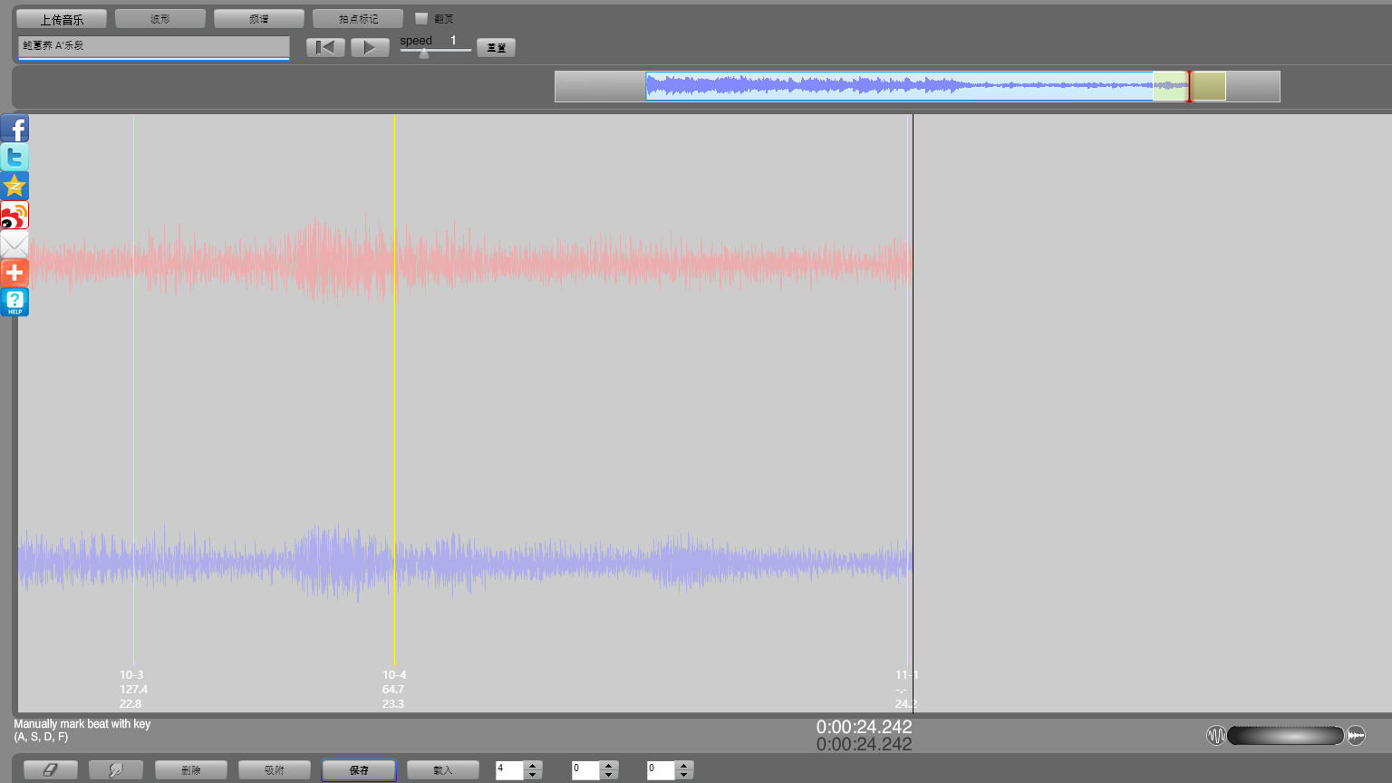Switch to 波形 waveform view
Viewport: 1392px width, 783px height.
(160, 19)
